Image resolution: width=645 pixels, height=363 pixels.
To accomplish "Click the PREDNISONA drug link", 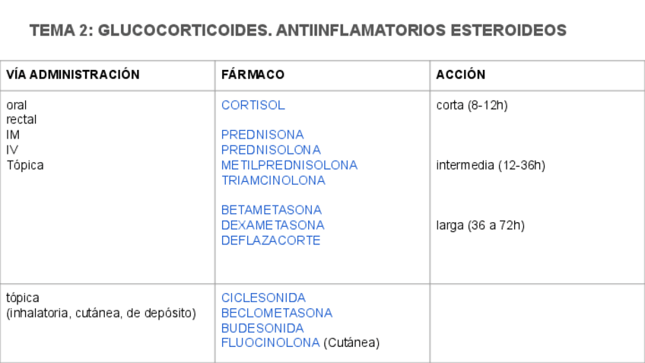I will (262, 135).
